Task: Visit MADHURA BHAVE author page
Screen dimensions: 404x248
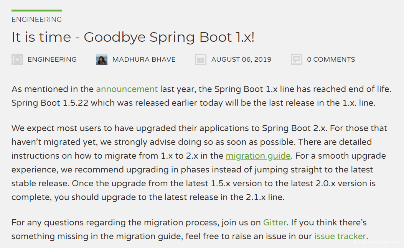Action: [144, 59]
